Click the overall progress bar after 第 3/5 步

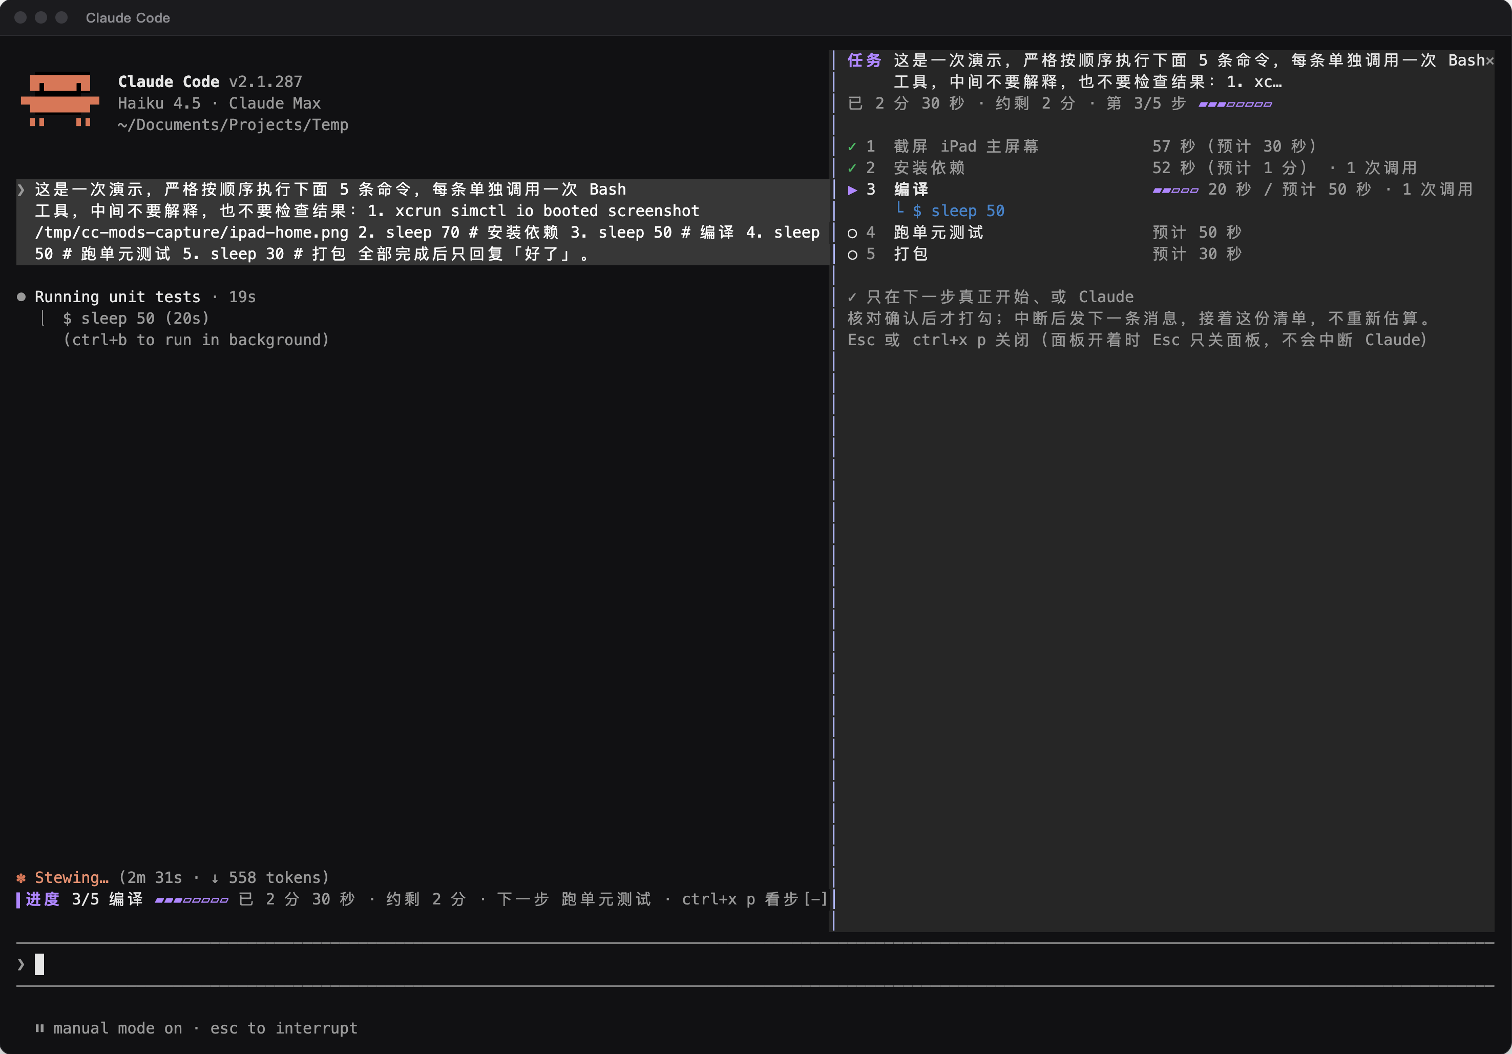1235,104
